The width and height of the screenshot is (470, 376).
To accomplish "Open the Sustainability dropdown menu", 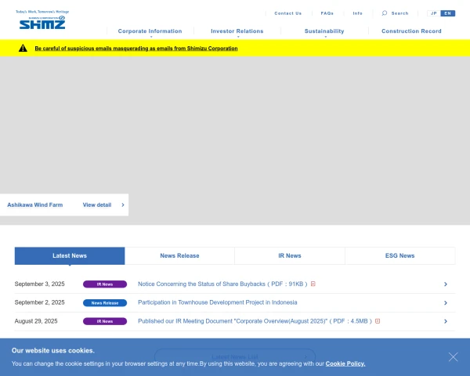I will coord(324,31).
